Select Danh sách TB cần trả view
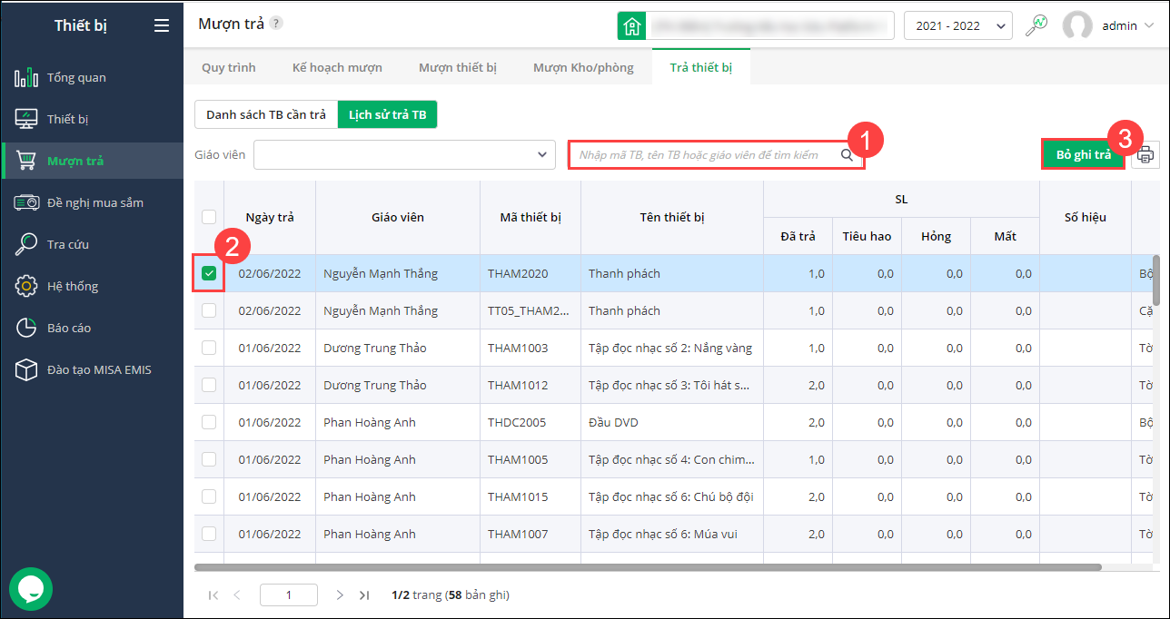 tap(266, 114)
